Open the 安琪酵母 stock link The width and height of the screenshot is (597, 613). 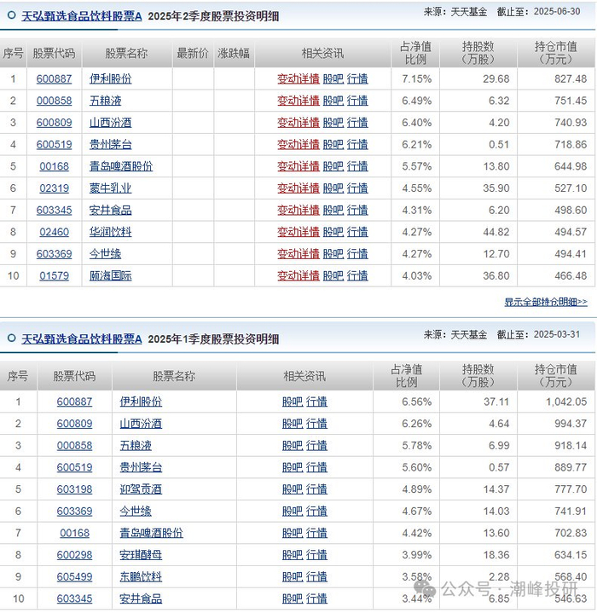point(141,555)
